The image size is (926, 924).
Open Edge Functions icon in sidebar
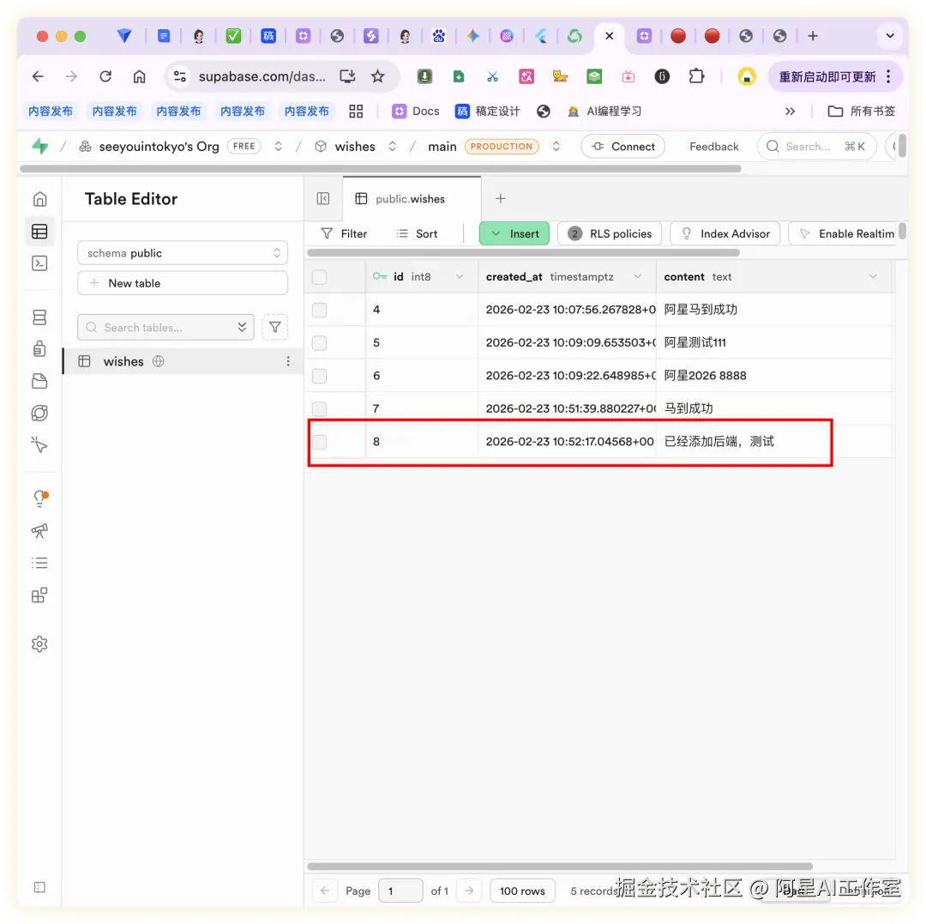[39, 413]
